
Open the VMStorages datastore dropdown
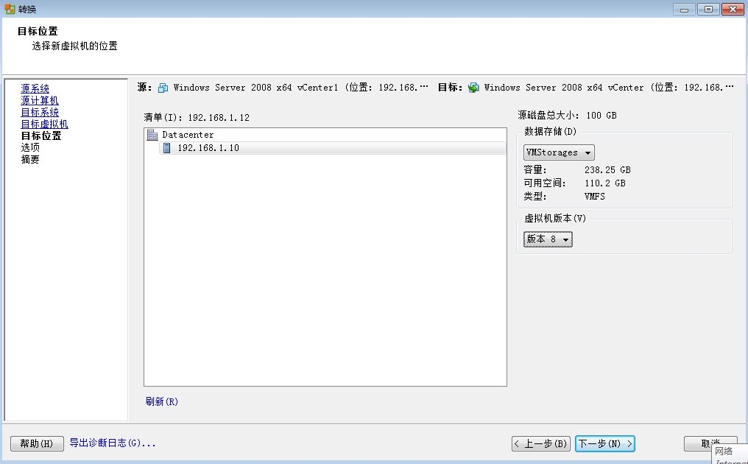pos(559,152)
